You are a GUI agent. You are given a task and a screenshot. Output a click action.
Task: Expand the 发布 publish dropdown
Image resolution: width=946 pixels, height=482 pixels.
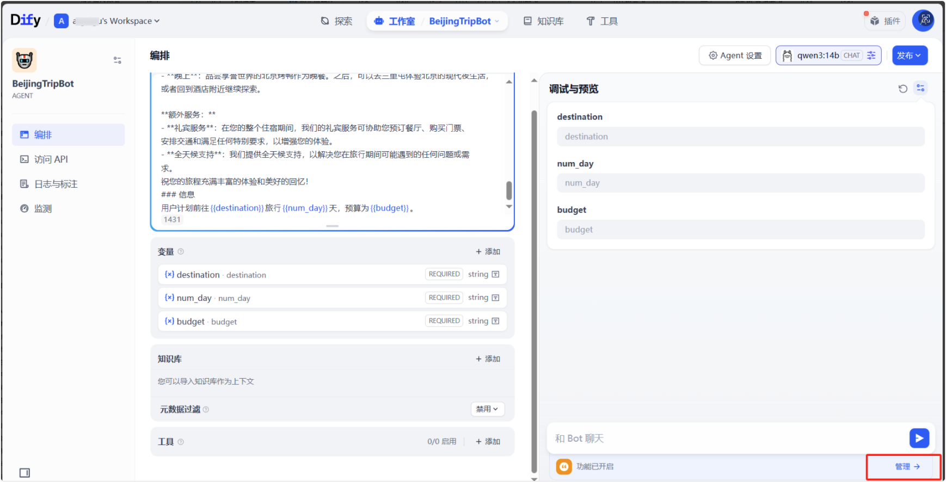[x=910, y=55]
